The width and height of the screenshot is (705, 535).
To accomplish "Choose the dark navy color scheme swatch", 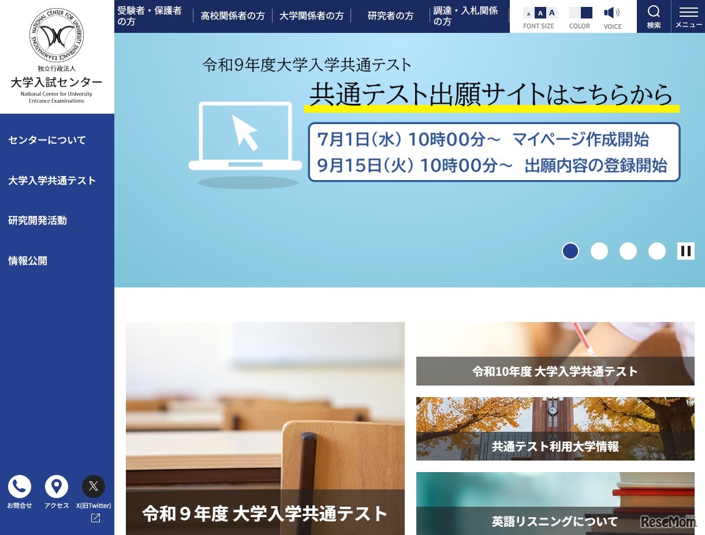I will tap(587, 13).
